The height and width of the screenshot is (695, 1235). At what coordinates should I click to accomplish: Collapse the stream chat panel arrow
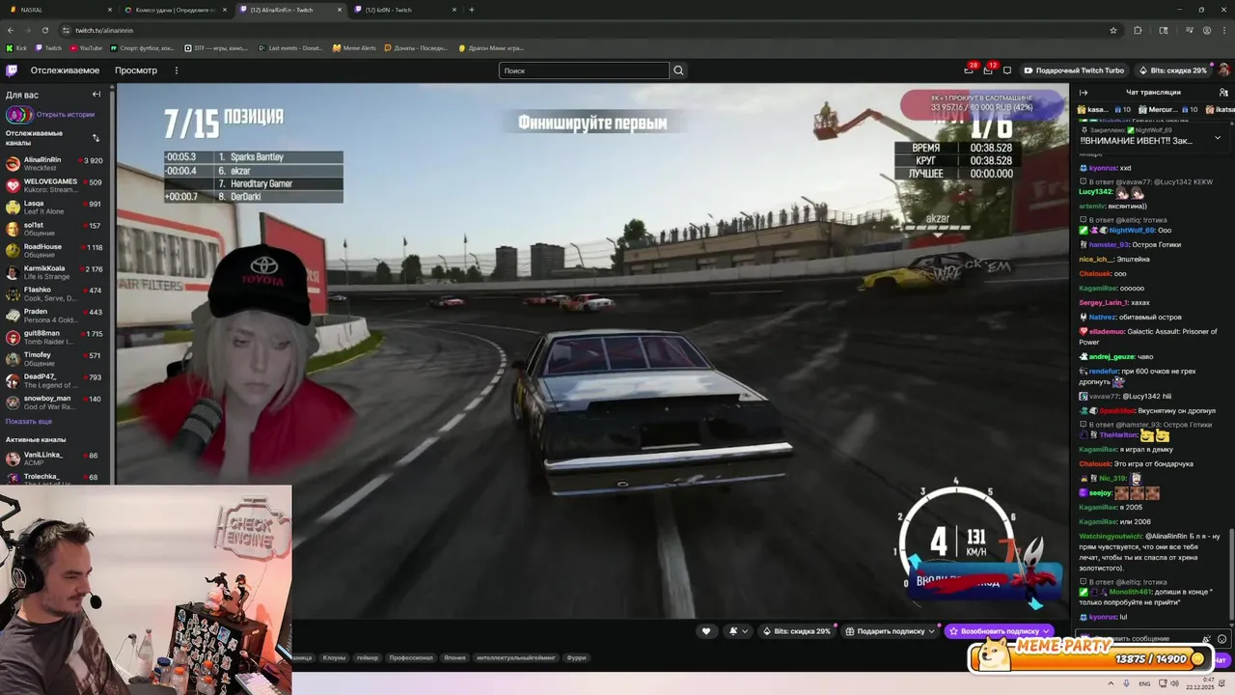click(1084, 93)
